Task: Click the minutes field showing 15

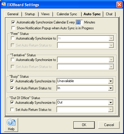Action: (79, 22)
